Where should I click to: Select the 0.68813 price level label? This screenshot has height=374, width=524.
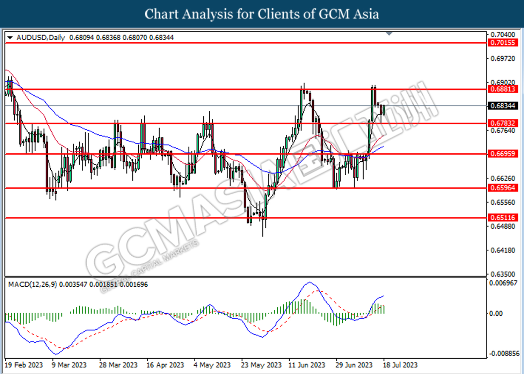pyautogui.click(x=503, y=89)
